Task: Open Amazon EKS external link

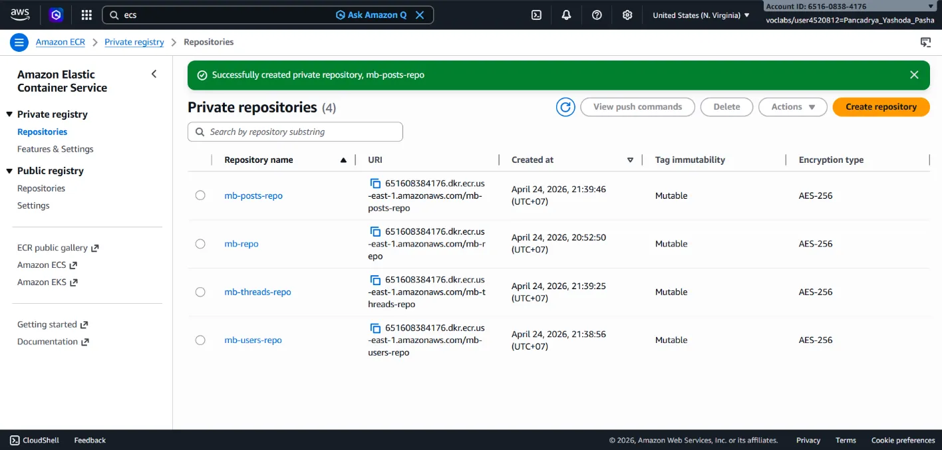Action: pos(47,282)
